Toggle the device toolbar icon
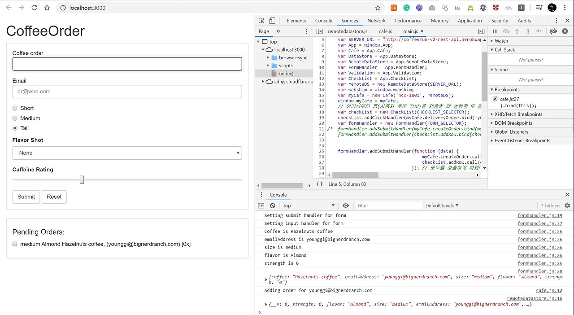The height and width of the screenshot is (315, 574). click(x=272, y=21)
